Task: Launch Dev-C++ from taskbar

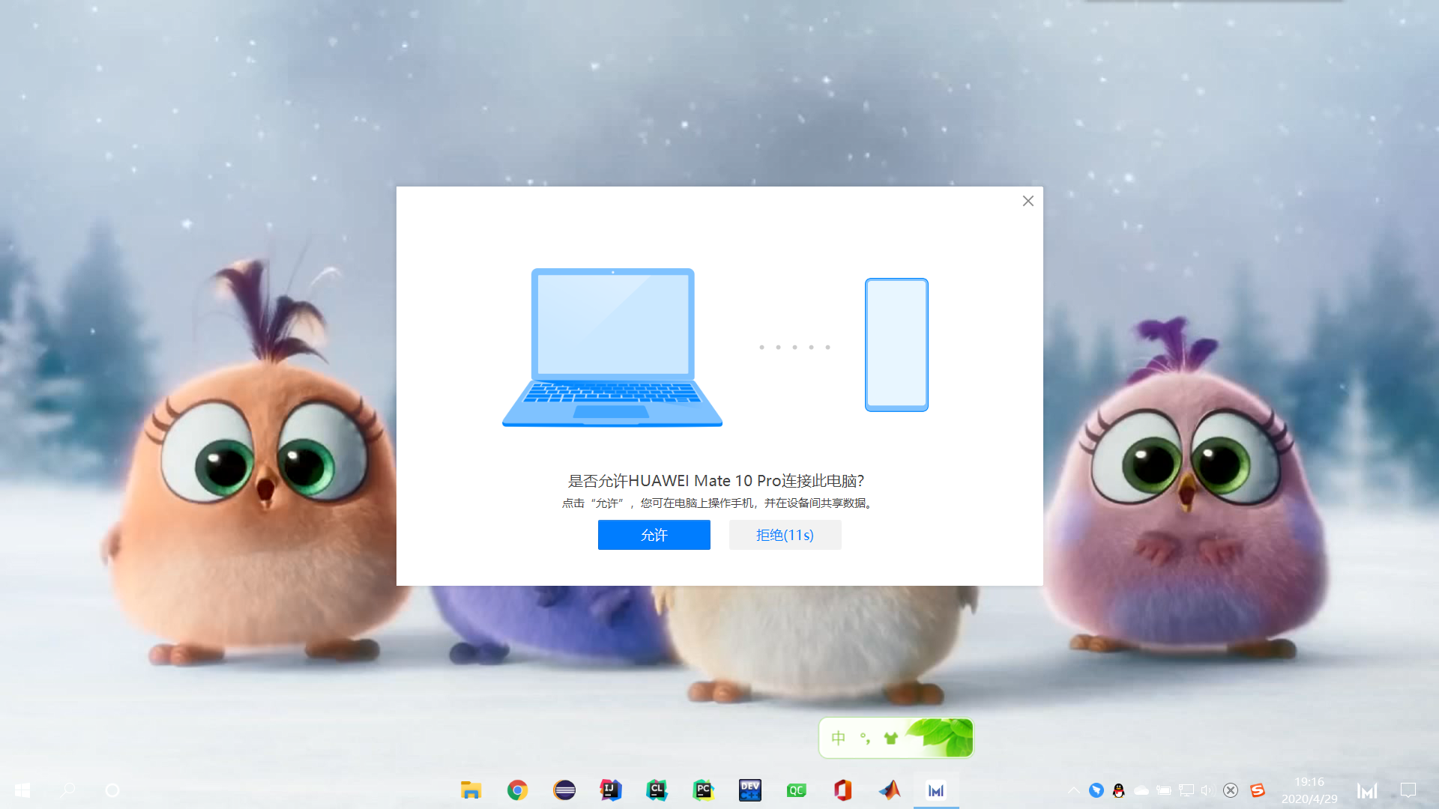Action: coord(750,790)
